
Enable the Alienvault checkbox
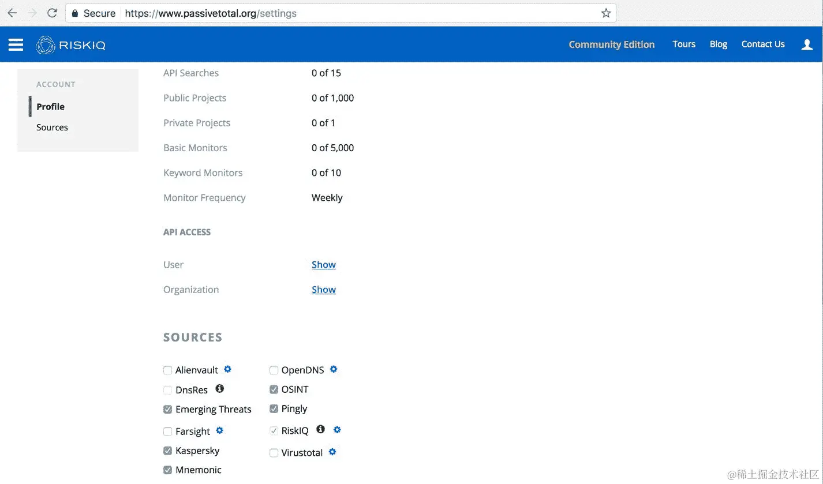(167, 370)
